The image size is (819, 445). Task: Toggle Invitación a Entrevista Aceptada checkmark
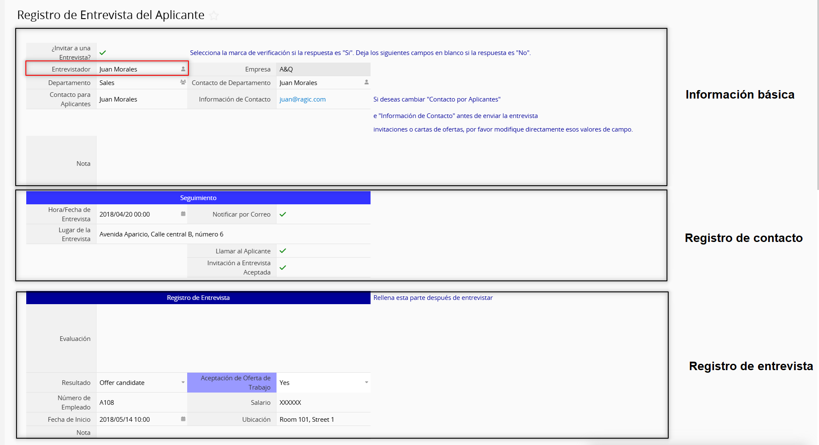click(x=283, y=267)
